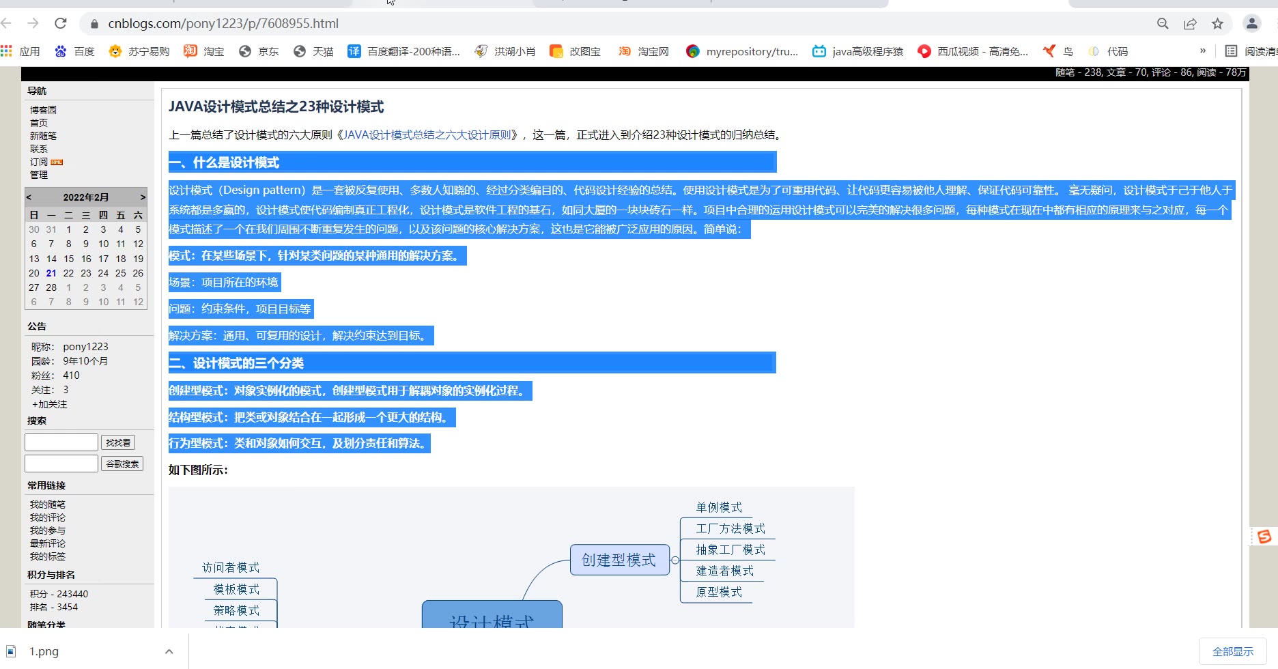Open the reading list (阅读清单)
This screenshot has height=669, width=1278.
(x=1251, y=51)
